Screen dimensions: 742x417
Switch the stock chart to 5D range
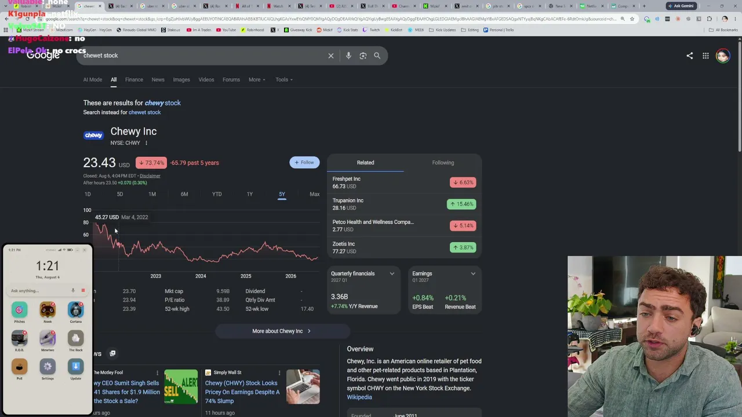click(x=120, y=195)
